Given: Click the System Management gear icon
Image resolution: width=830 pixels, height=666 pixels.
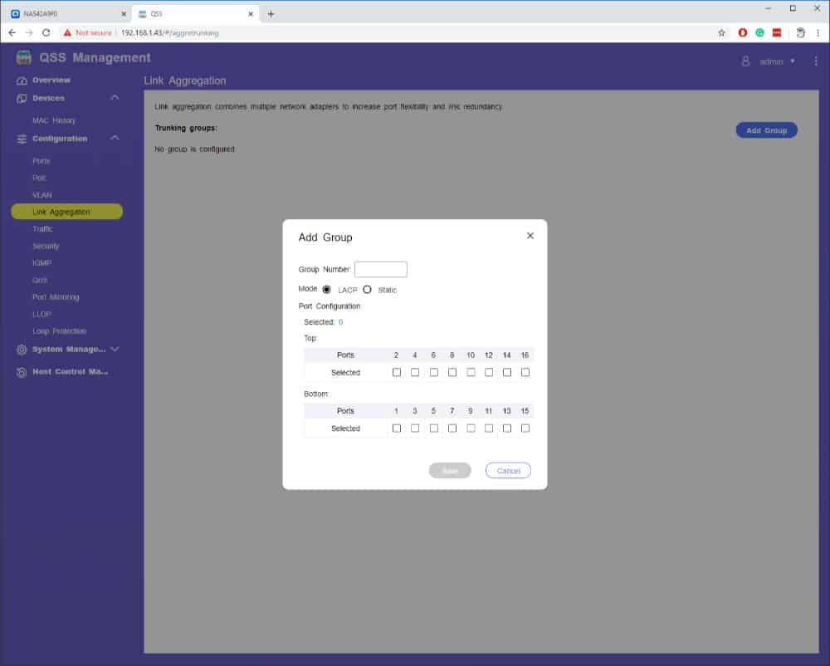Looking at the screenshot, I should pyautogui.click(x=22, y=350).
